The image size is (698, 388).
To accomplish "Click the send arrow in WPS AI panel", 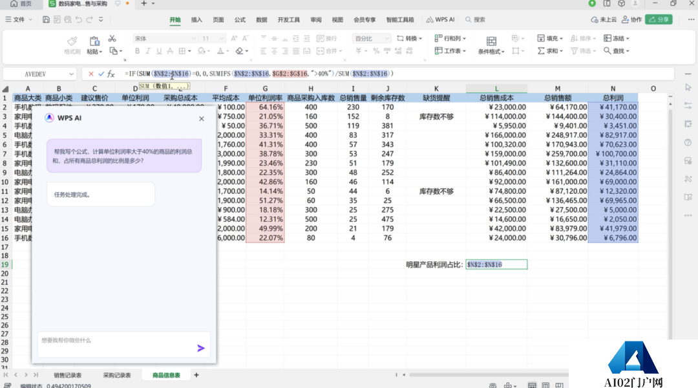I will coord(200,347).
